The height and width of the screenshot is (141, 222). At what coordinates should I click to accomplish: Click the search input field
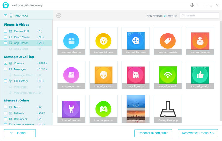tap(199, 15)
